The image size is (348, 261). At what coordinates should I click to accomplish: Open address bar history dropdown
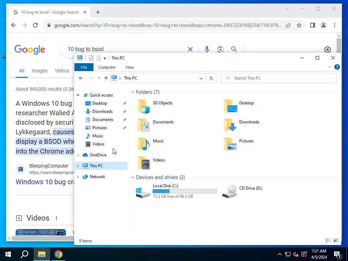point(201,79)
